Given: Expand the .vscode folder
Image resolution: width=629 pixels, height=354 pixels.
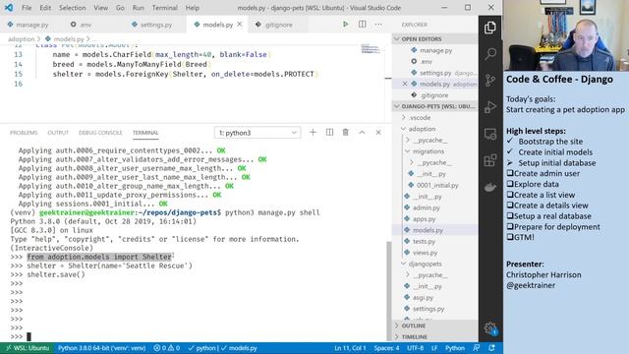Looking at the screenshot, I should pos(420,118).
